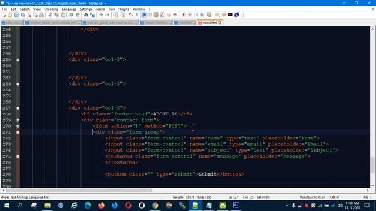376x211 pixels.
Task: Open Folder as Workspace toolbar icon
Action: point(169,15)
